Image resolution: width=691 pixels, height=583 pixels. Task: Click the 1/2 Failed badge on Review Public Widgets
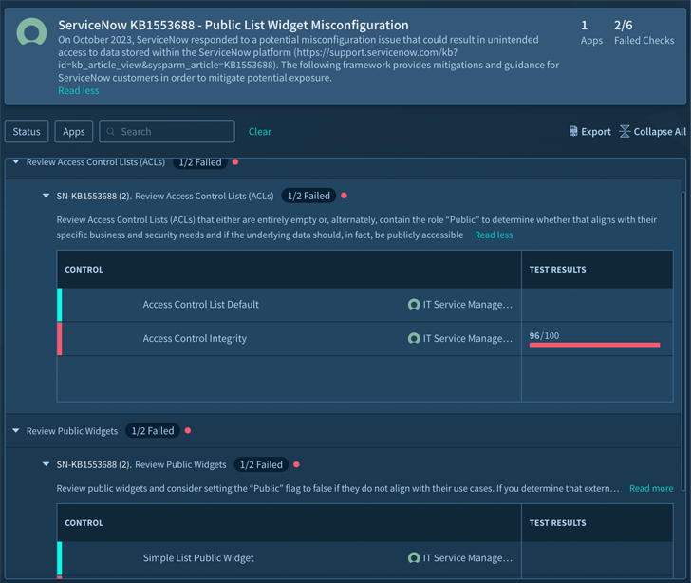(x=153, y=430)
